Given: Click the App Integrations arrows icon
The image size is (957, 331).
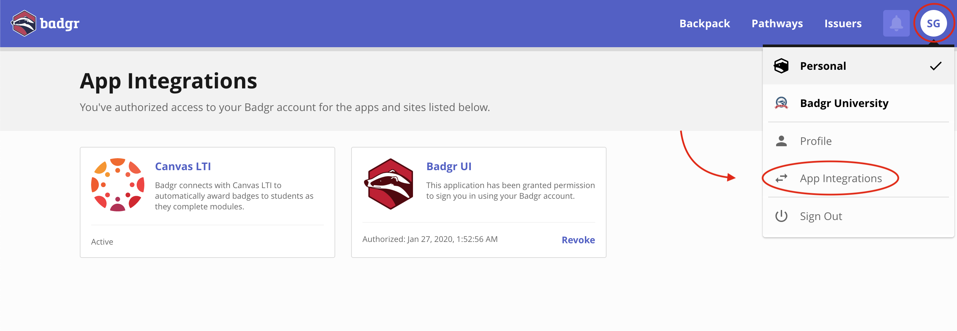Looking at the screenshot, I should pyautogui.click(x=781, y=178).
